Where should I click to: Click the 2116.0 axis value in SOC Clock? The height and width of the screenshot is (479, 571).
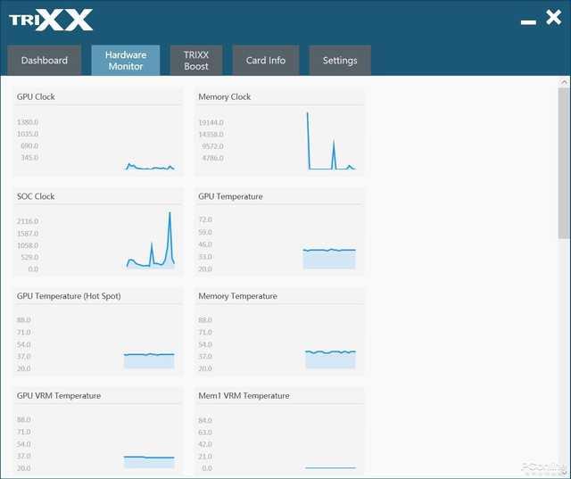pos(28,221)
